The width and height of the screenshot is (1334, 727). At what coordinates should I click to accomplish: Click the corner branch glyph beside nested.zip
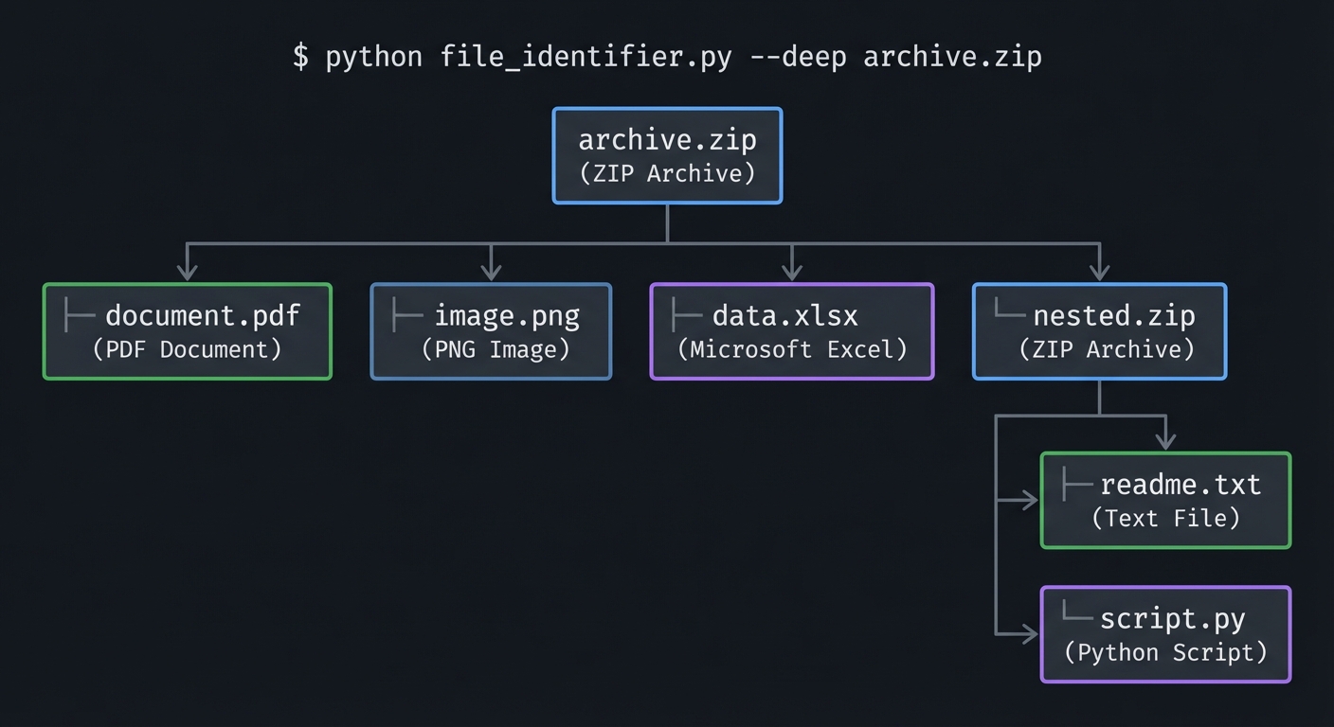point(1008,310)
